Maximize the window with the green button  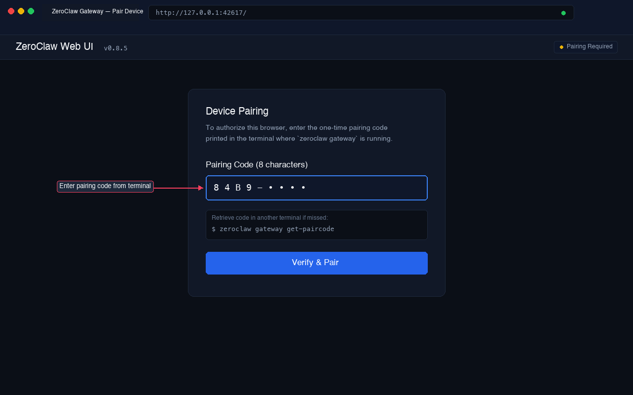31,11
